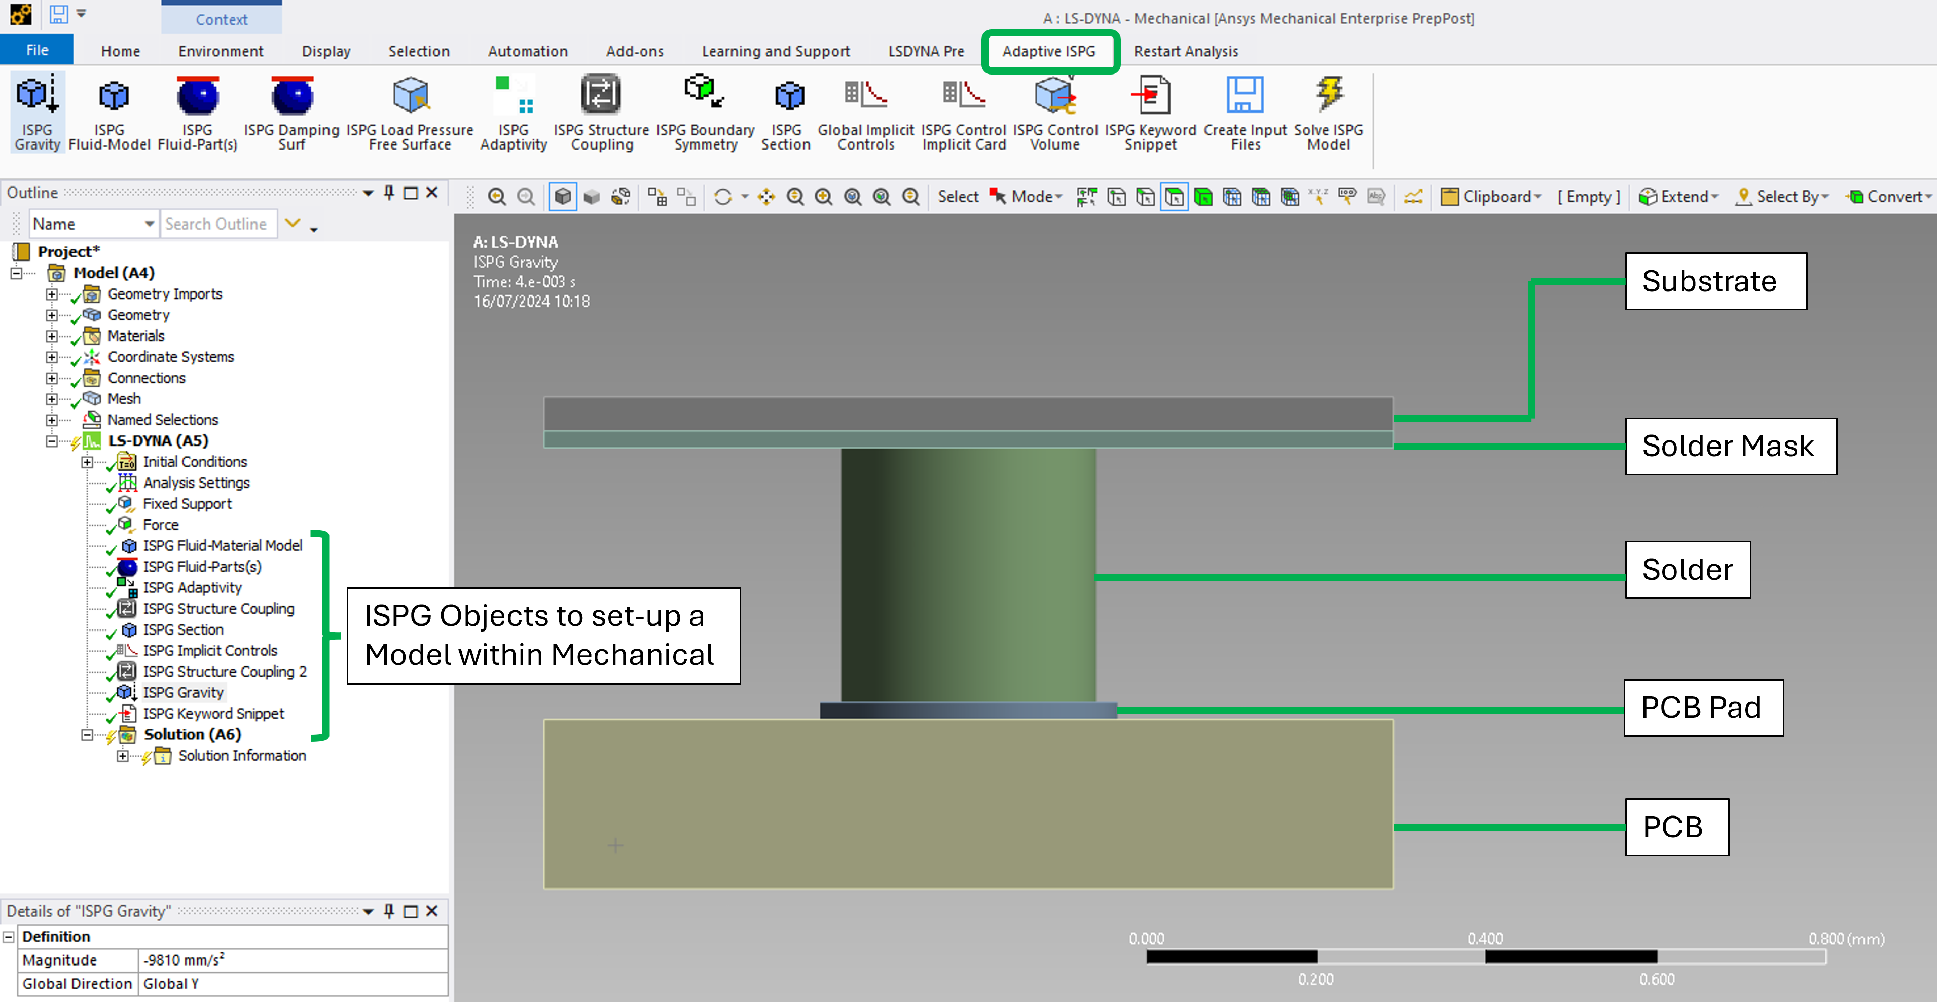1937x1002 pixels.
Task: Collapse the LS-DYNA (A5) tree node
Action: pos(51,441)
